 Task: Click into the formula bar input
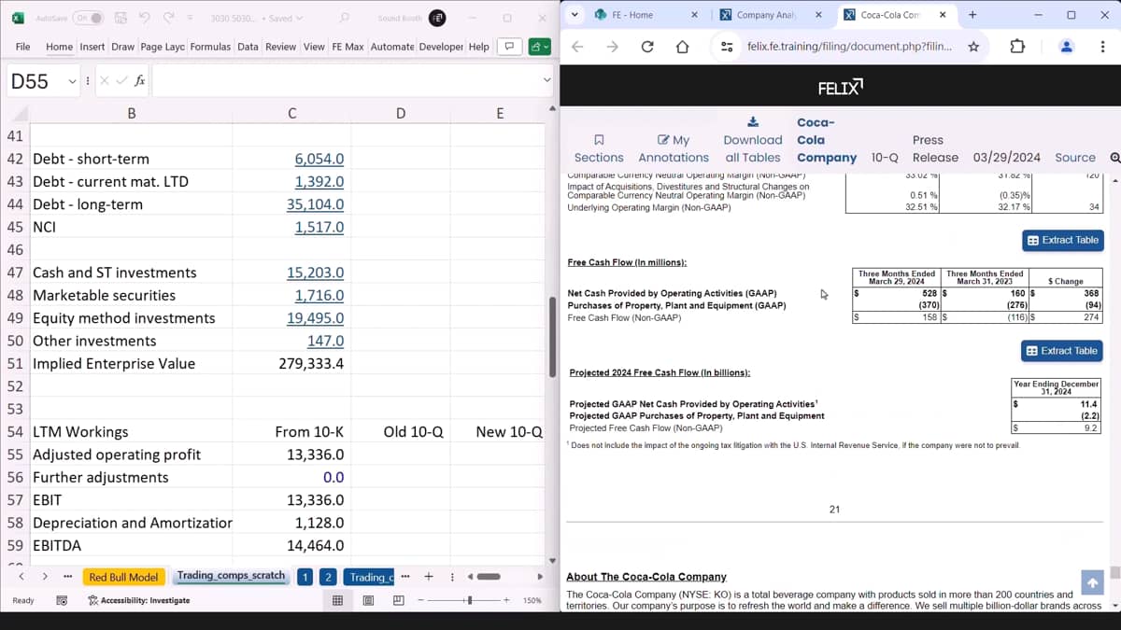coord(346,81)
